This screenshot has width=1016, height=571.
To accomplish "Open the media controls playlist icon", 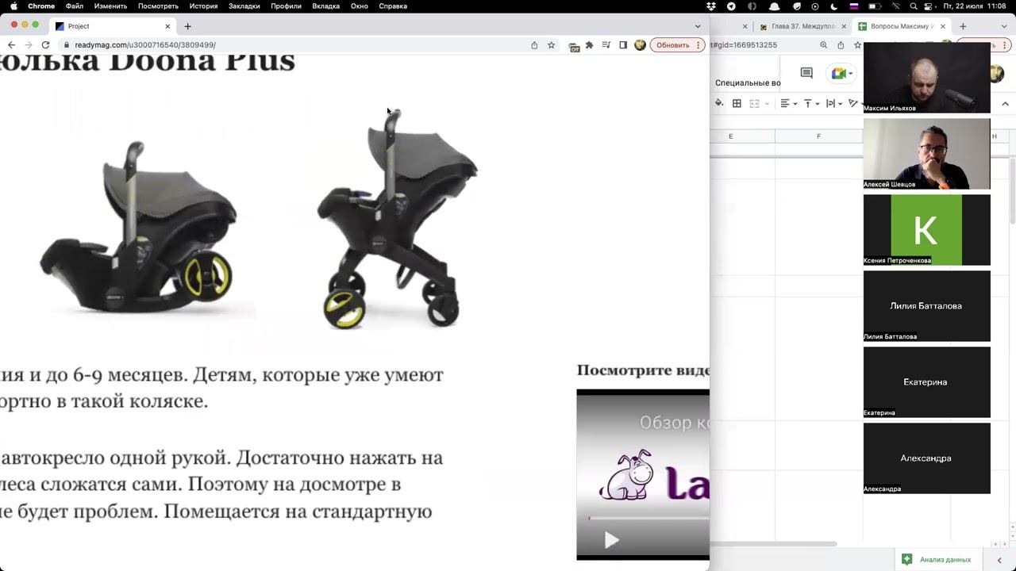I will pos(606,45).
